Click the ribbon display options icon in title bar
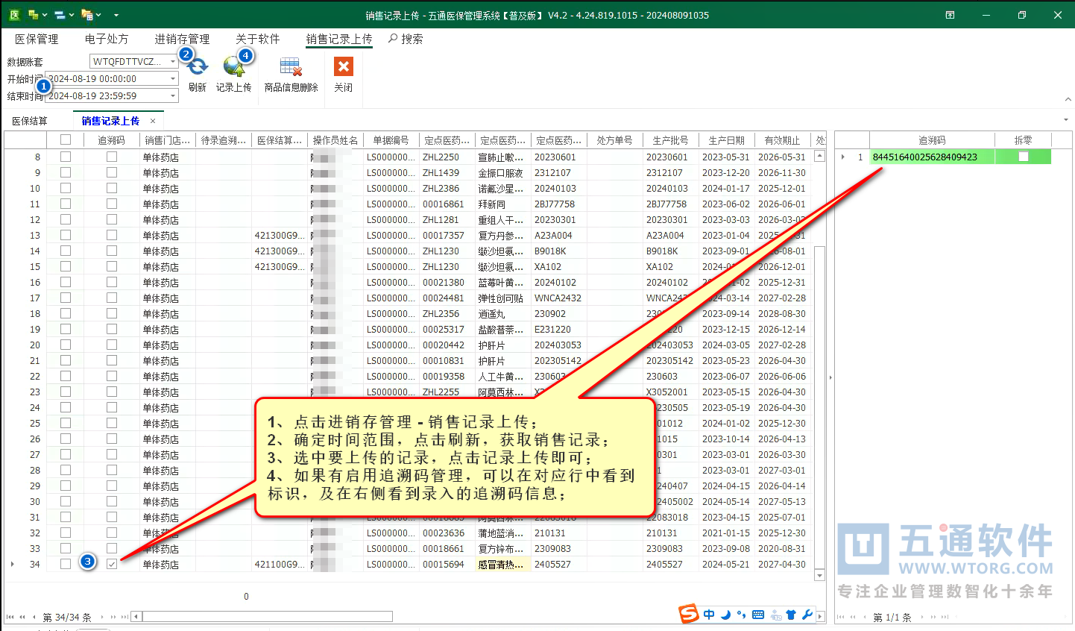The height and width of the screenshot is (631, 1075). click(950, 15)
